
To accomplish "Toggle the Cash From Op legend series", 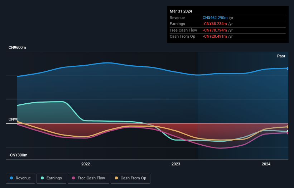I will pyautogui.click(x=130, y=178).
